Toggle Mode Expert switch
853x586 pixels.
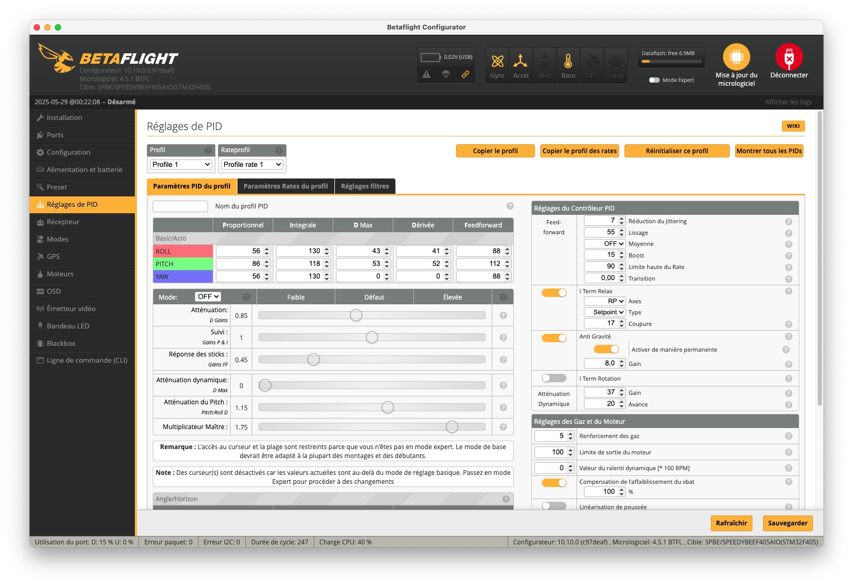pyautogui.click(x=654, y=80)
